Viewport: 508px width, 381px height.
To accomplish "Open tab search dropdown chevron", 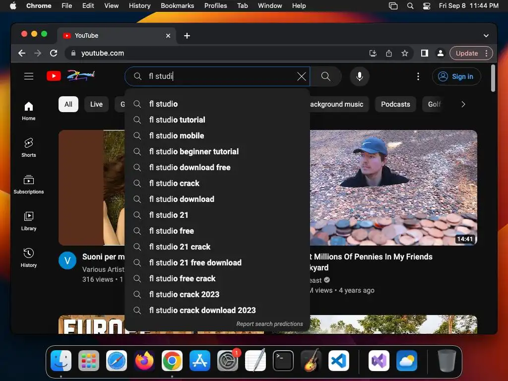I will [486, 36].
